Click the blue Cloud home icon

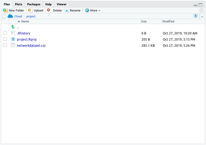(10, 16)
